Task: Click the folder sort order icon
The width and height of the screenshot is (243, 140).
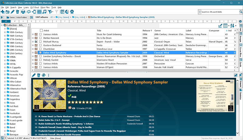Action: 32,17
